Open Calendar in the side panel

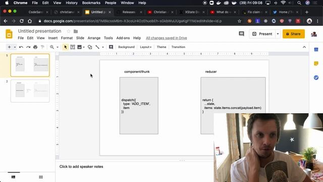[316, 50]
